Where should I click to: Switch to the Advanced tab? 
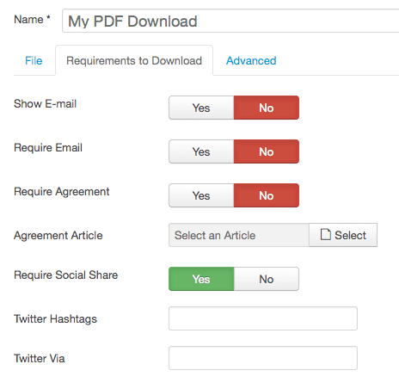[251, 60]
